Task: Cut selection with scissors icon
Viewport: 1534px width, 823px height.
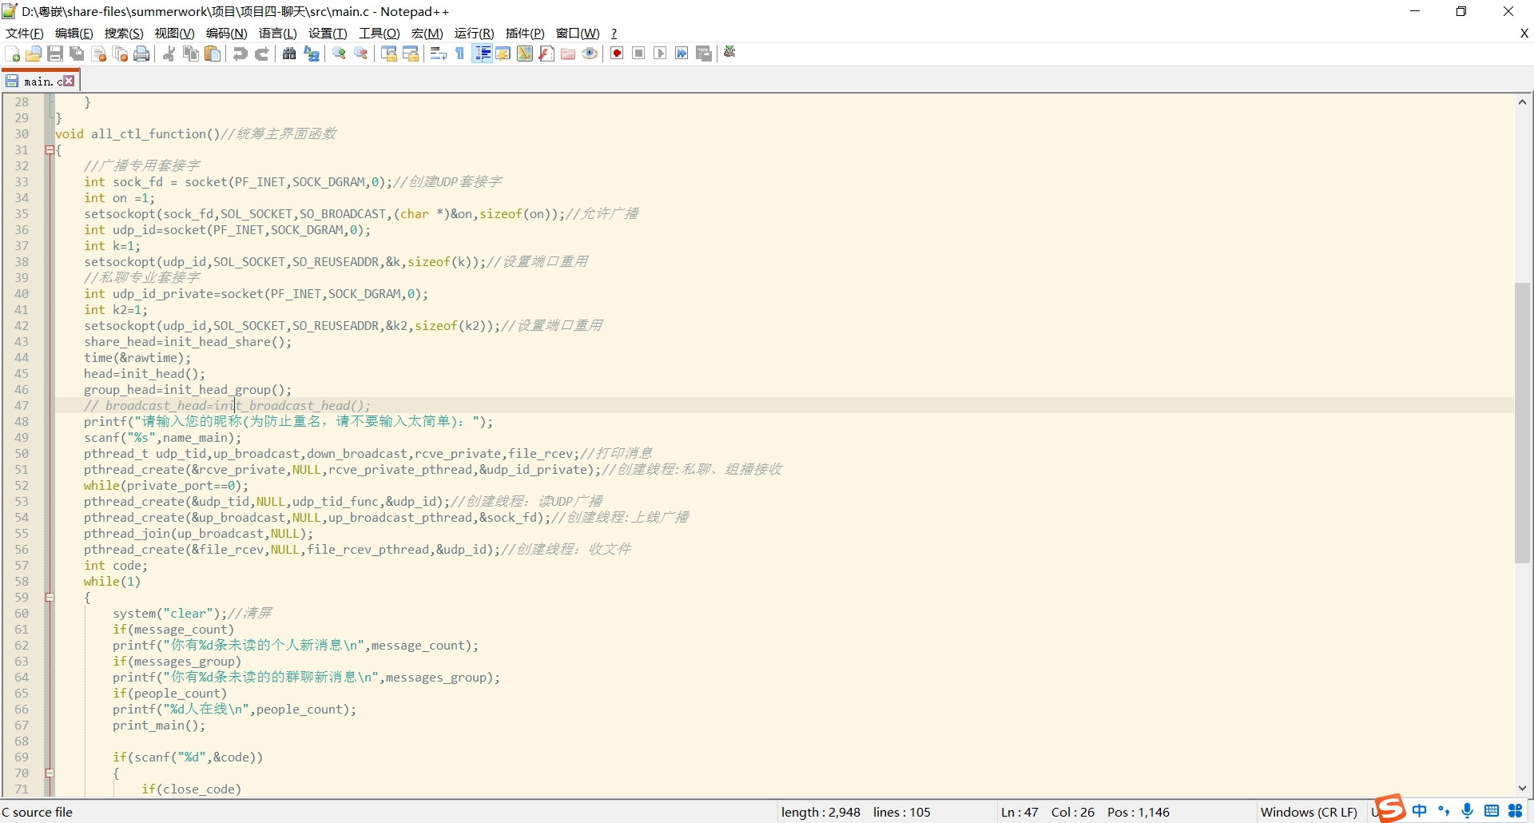Action: (x=169, y=54)
